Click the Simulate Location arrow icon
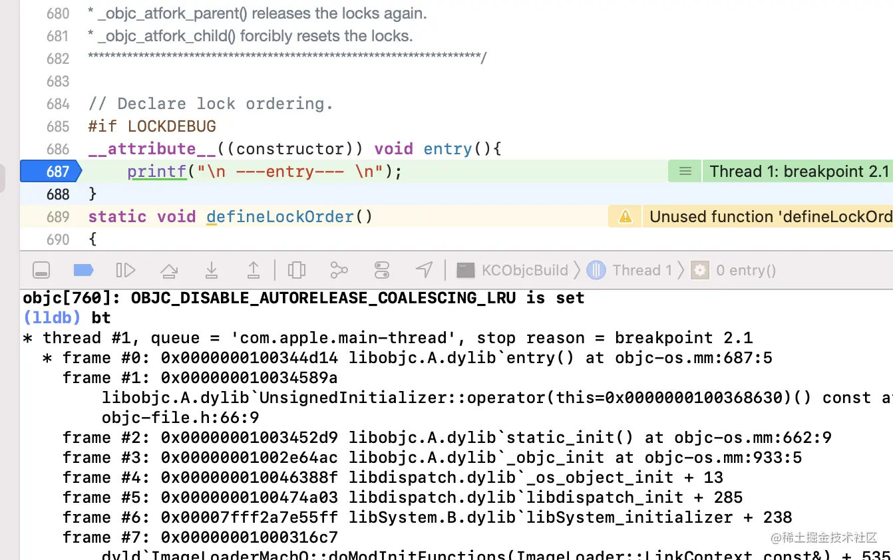Viewport: 893px width, 560px height. (x=424, y=269)
